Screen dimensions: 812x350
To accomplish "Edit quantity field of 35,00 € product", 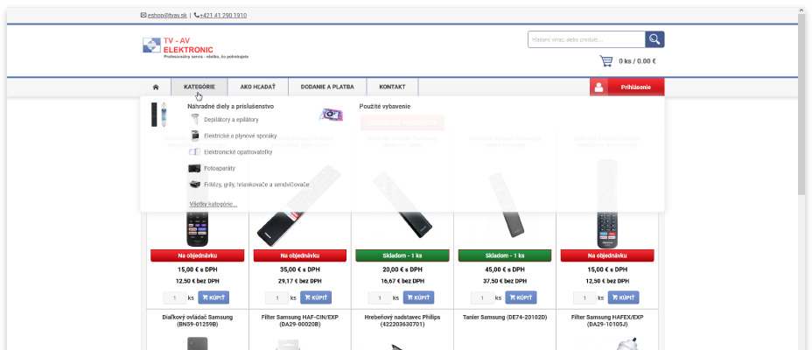I will click(x=277, y=297).
